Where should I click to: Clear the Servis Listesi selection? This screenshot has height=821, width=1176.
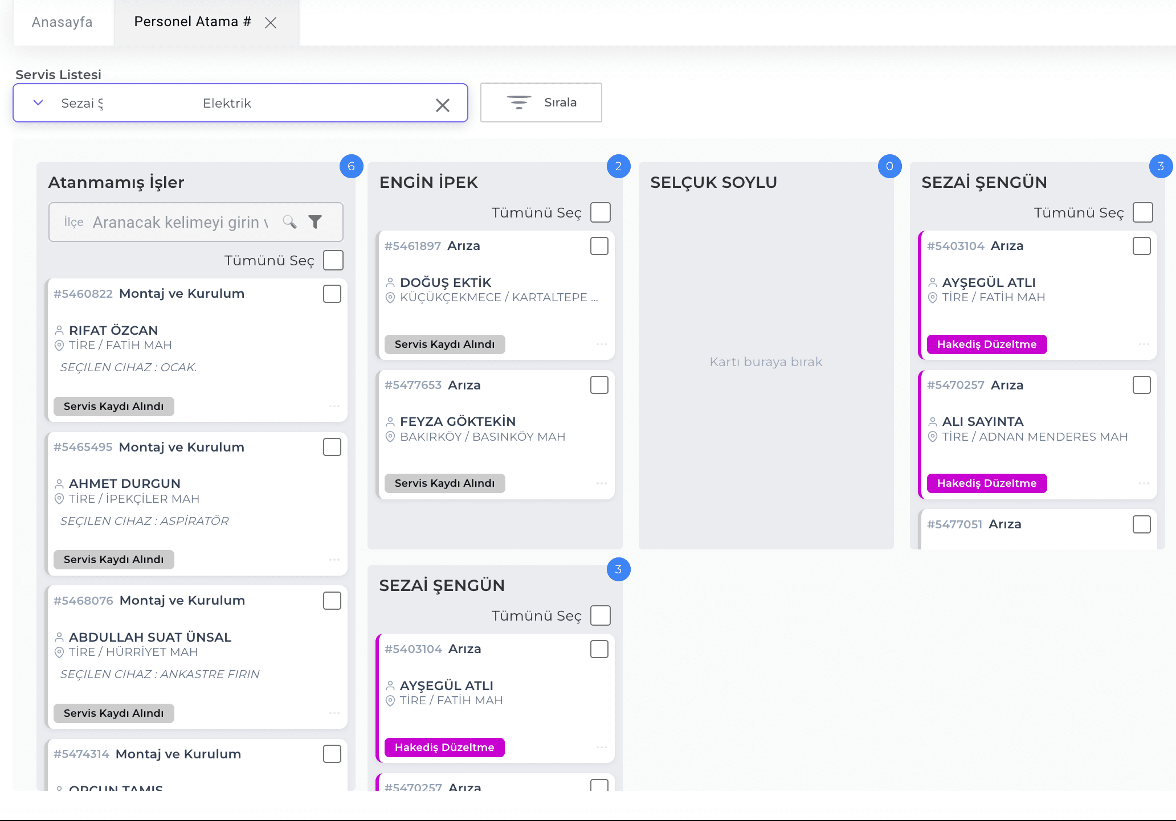point(443,105)
